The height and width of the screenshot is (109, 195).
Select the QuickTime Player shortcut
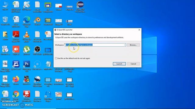[x=48, y=96]
